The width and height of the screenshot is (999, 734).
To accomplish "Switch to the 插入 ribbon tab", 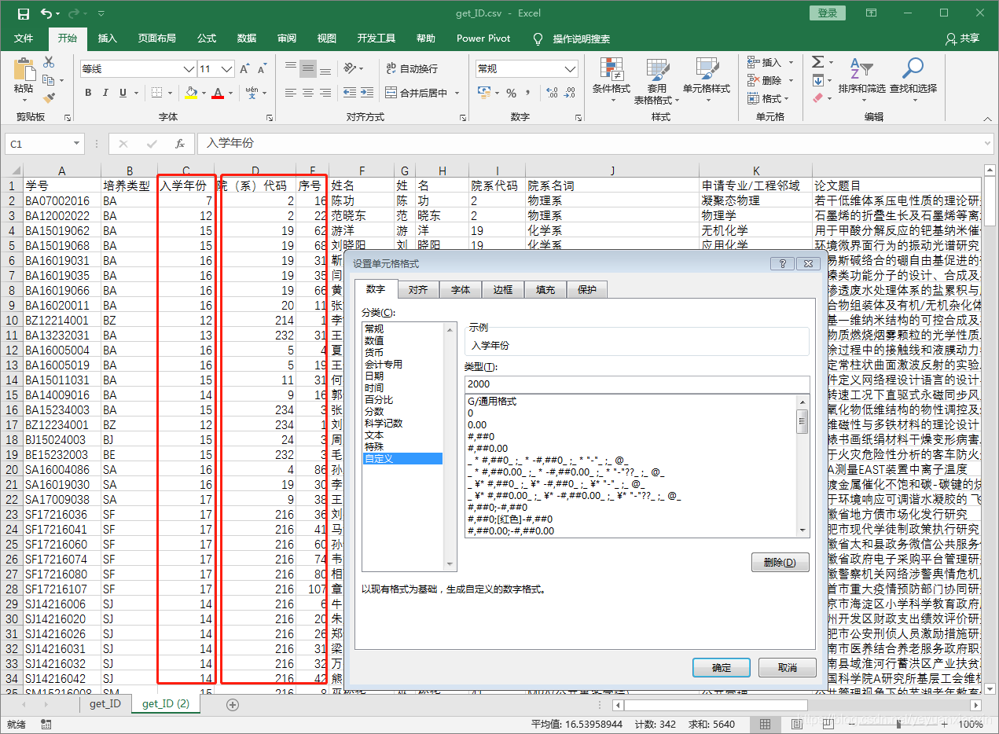I will pyautogui.click(x=107, y=39).
